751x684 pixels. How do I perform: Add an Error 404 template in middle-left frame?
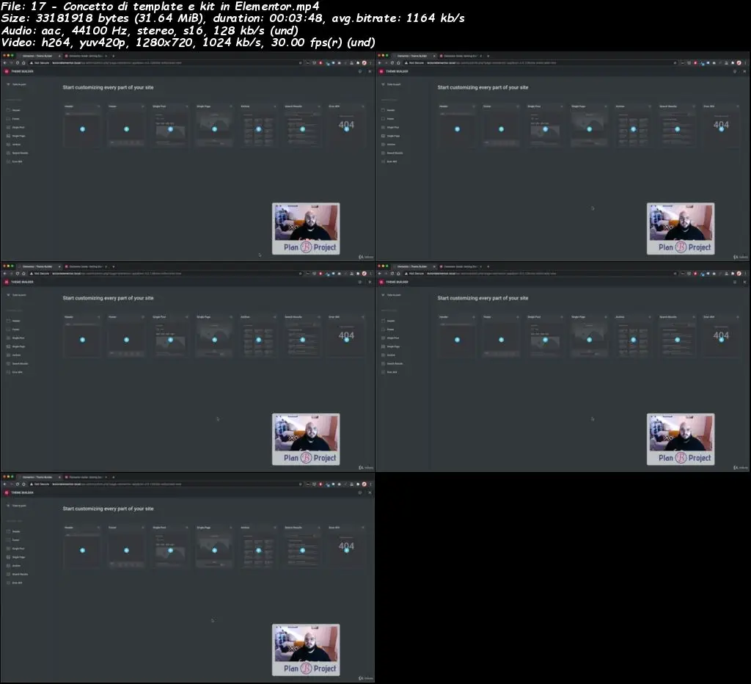pyautogui.click(x=347, y=339)
